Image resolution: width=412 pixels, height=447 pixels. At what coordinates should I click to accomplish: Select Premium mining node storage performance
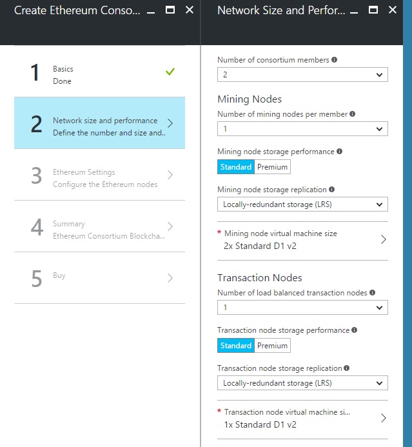pos(272,167)
